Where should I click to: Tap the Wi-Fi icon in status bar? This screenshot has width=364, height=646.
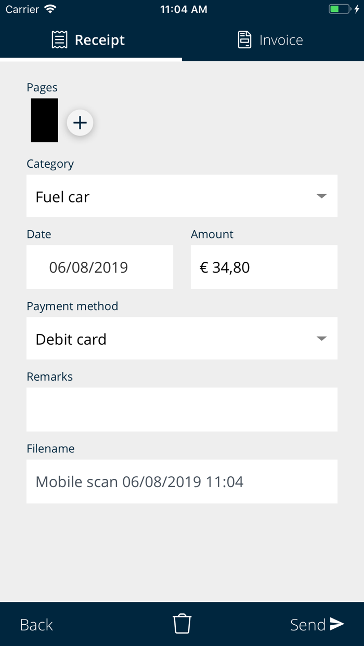tap(50, 9)
